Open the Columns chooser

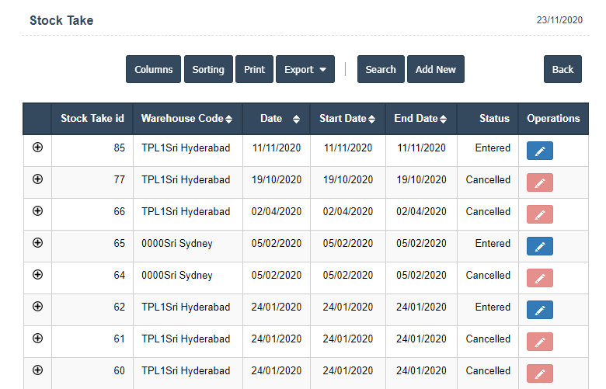click(153, 69)
